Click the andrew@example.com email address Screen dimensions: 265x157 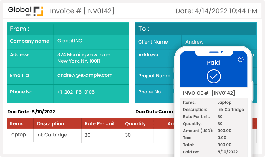pyautogui.click(x=85, y=75)
